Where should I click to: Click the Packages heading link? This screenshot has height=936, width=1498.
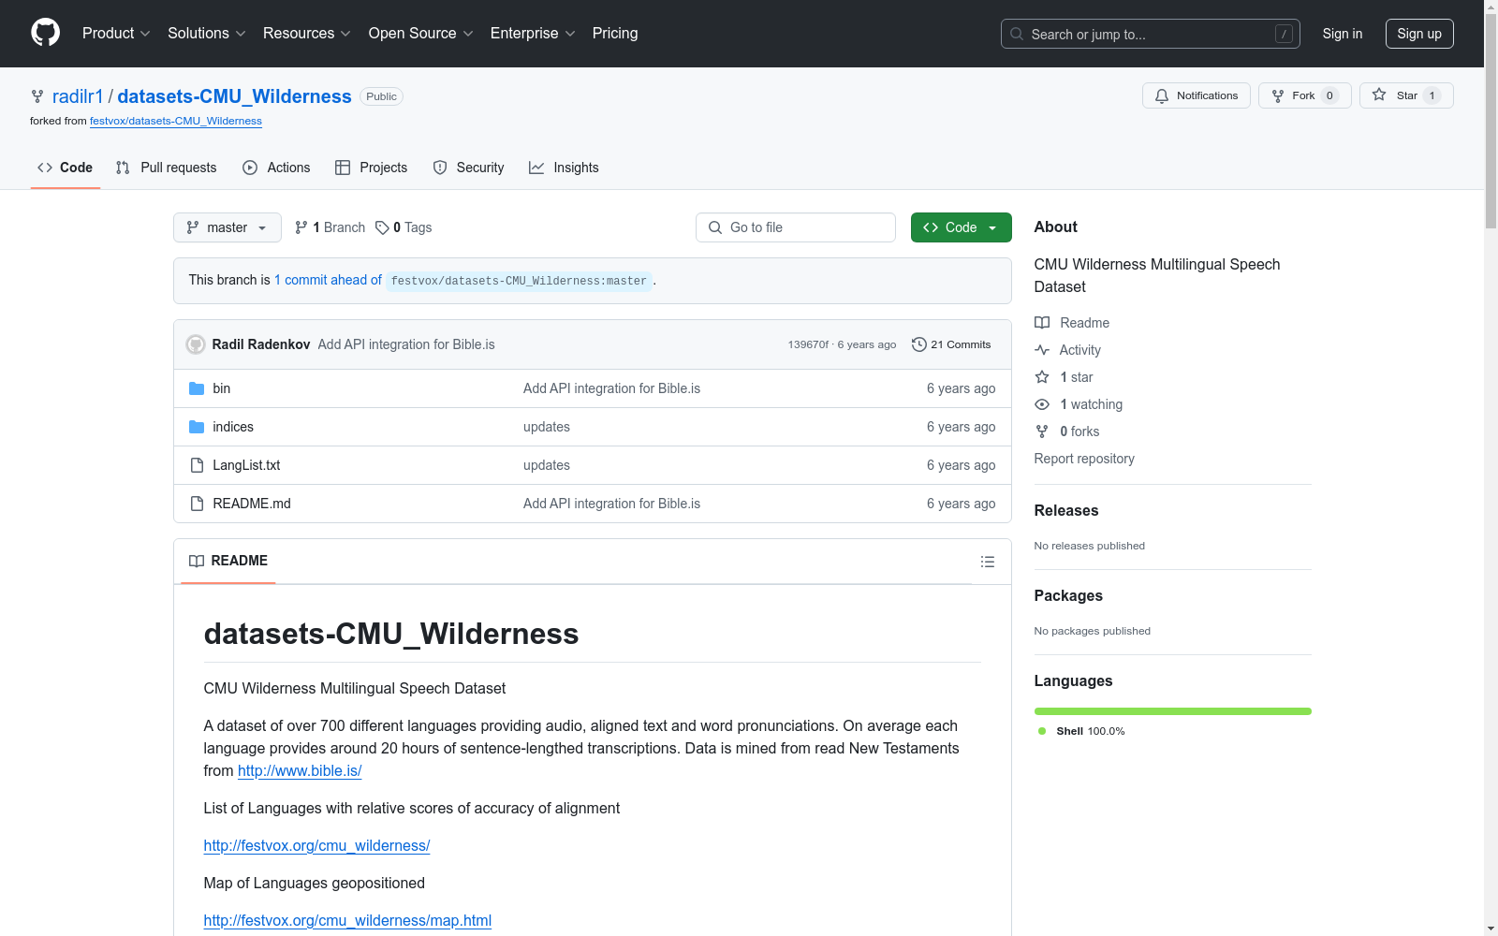[1068, 595]
